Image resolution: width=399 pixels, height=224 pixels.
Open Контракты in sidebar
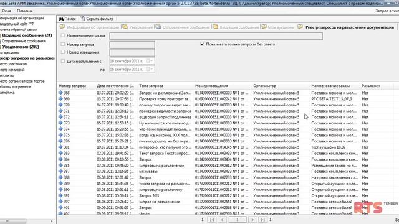[7, 75]
